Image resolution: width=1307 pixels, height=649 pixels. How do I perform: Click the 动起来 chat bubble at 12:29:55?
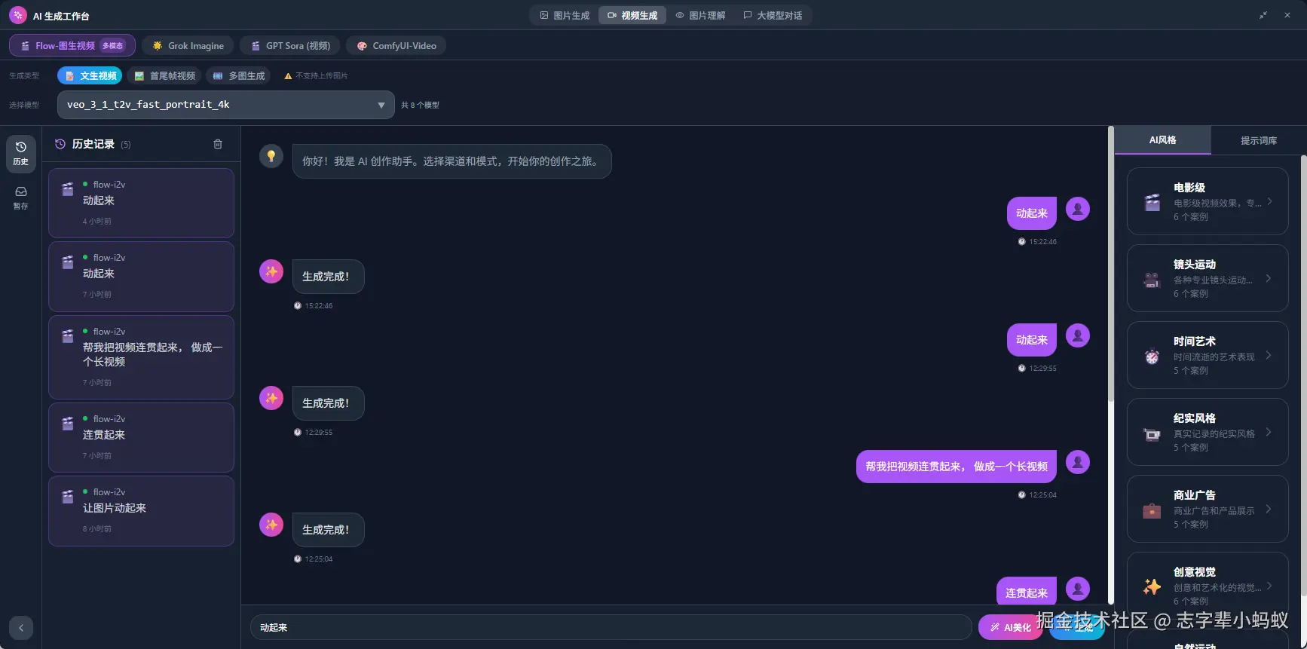[1032, 340]
